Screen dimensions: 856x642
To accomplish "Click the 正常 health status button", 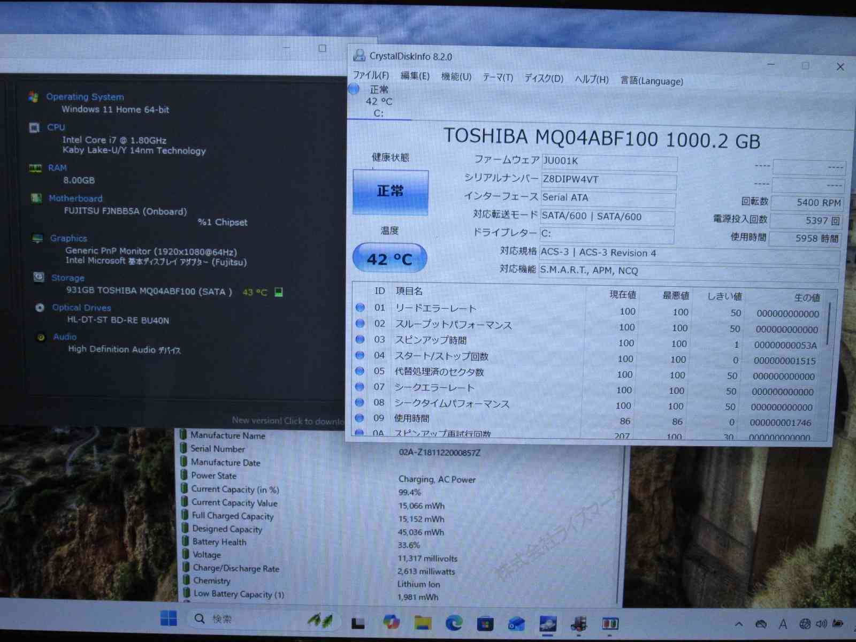I will click(x=391, y=192).
